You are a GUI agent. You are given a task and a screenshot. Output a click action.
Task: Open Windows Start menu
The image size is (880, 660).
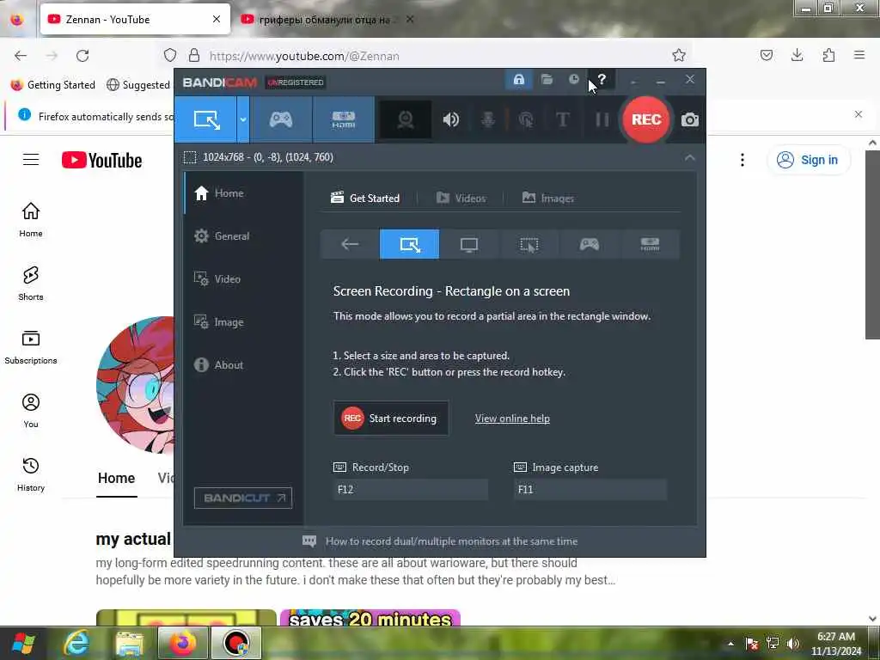tap(23, 643)
